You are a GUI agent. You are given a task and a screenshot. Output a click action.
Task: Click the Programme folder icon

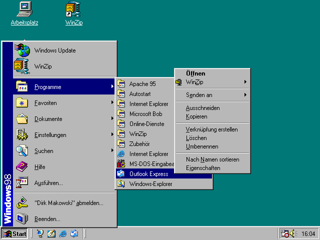pos(22,86)
